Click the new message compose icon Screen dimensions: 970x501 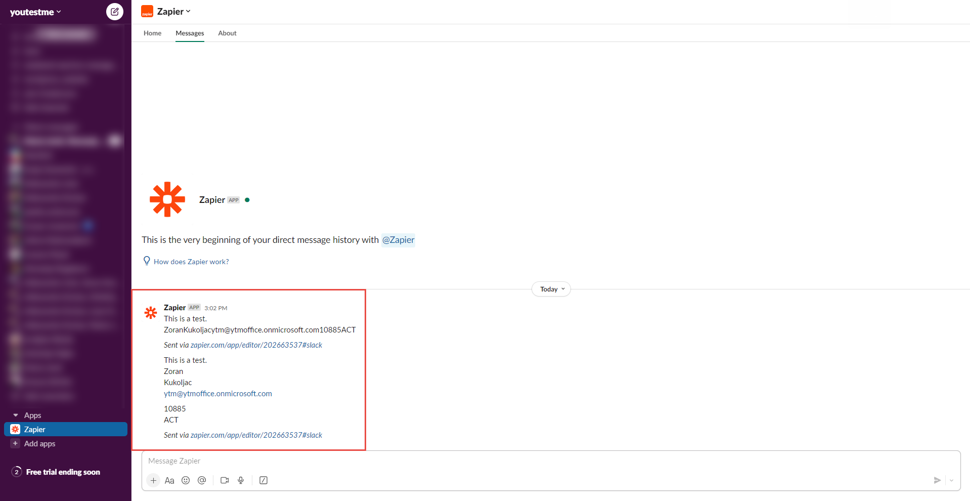(x=115, y=12)
